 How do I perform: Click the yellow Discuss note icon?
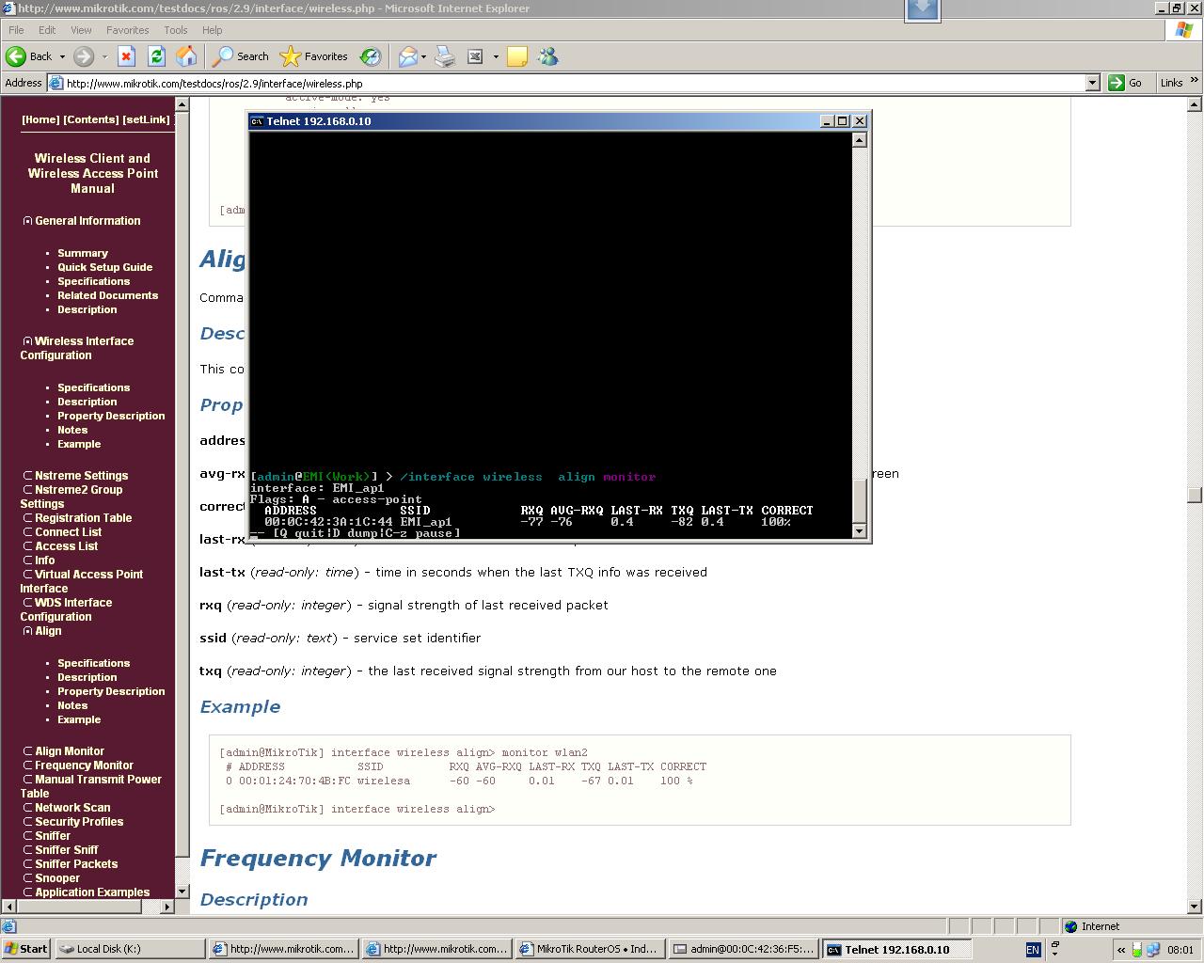pos(517,56)
